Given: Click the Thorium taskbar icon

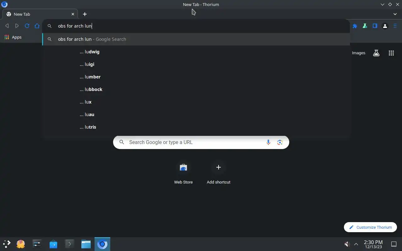Looking at the screenshot, I should pyautogui.click(x=102, y=244).
